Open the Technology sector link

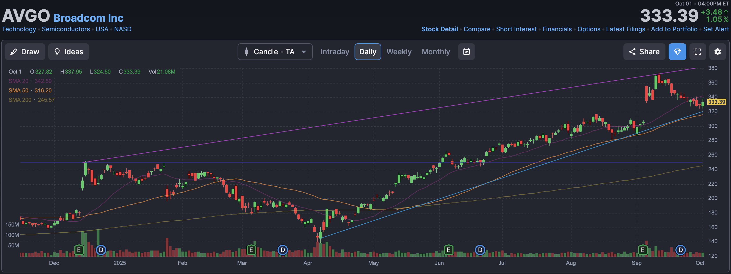coord(19,29)
